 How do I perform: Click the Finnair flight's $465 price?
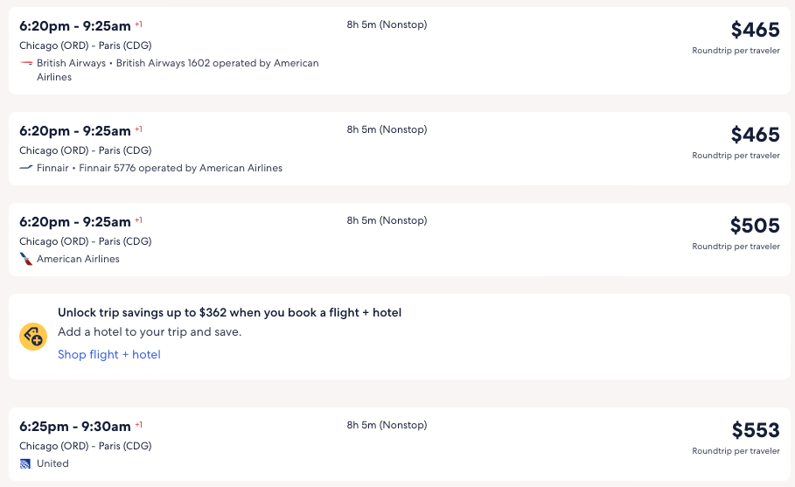(x=755, y=136)
